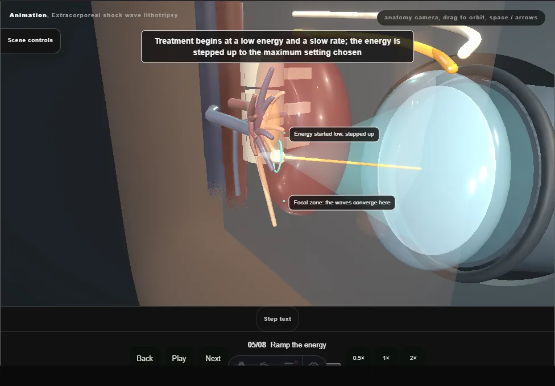Set playback speed to 2×
Screen dimensions: 555x386
coord(413,358)
